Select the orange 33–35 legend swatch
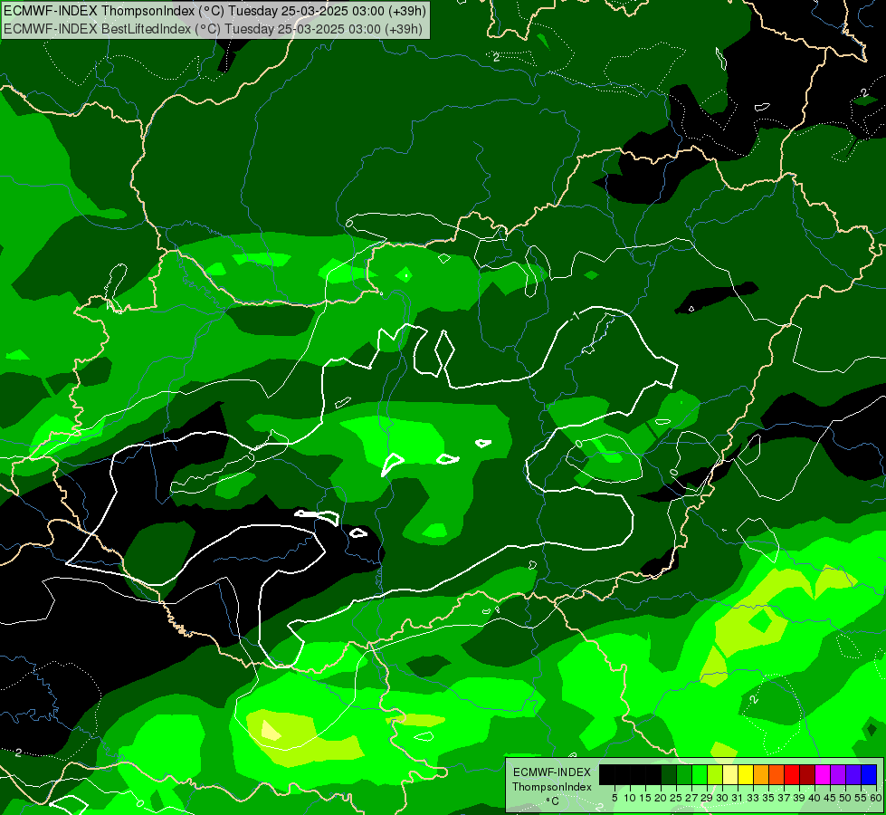 pos(761,774)
